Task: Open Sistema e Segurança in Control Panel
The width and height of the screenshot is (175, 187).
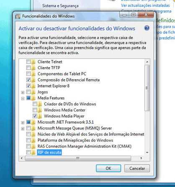Action: coord(60,6)
